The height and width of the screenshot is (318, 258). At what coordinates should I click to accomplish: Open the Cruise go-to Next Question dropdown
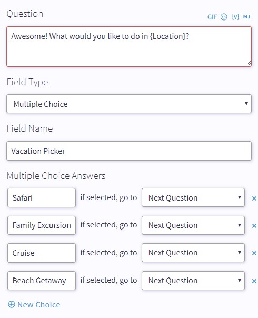click(193, 253)
